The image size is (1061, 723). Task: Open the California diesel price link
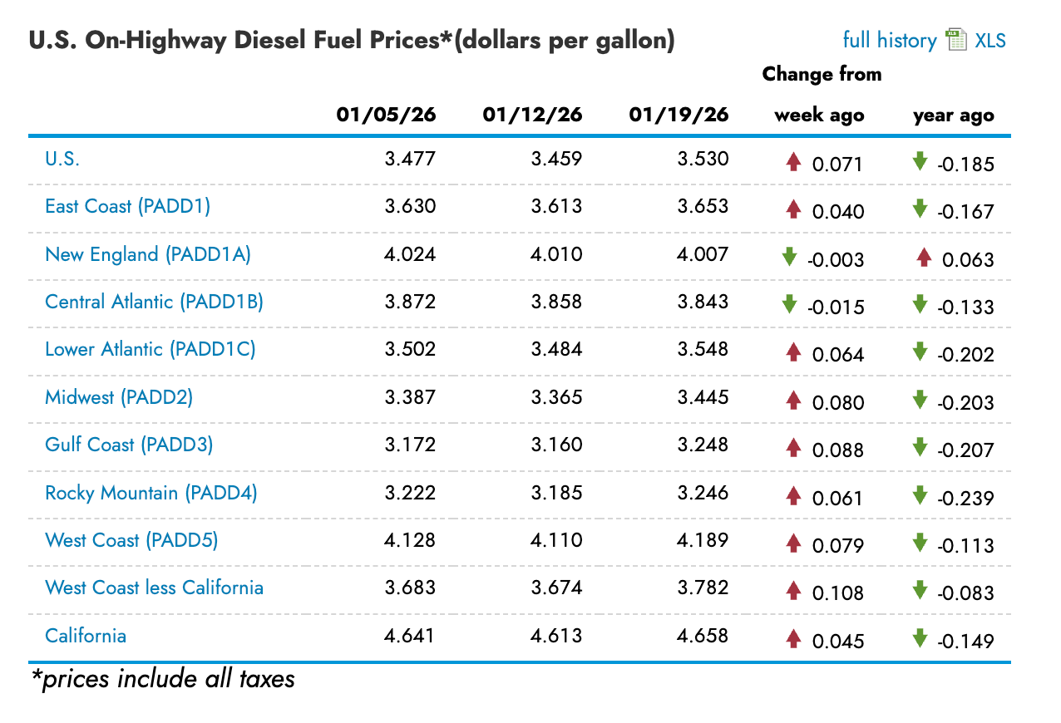tap(86, 636)
